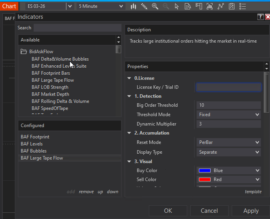Open the Sell Color Red dropdown
The image size is (270, 219).
pyautogui.click(x=229, y=180)
